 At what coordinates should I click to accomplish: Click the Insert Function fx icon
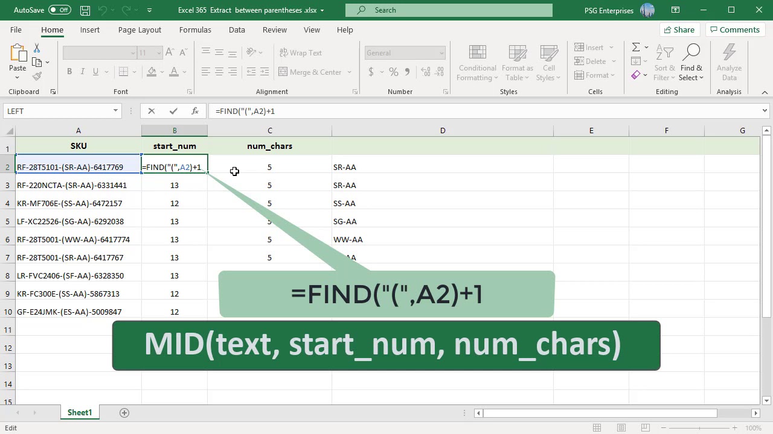click(195, 111)
